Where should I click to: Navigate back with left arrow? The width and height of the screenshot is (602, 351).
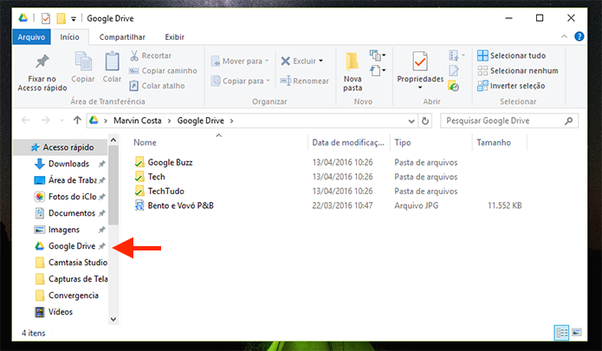tap(25, 120)
